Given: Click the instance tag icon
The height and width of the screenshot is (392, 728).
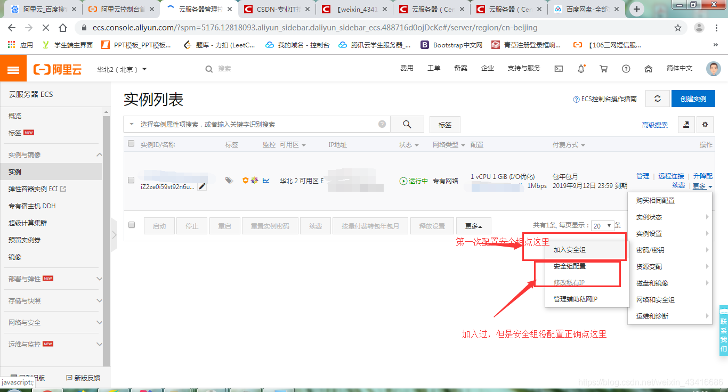Looking at the screenshot, I should click(229, 181).
